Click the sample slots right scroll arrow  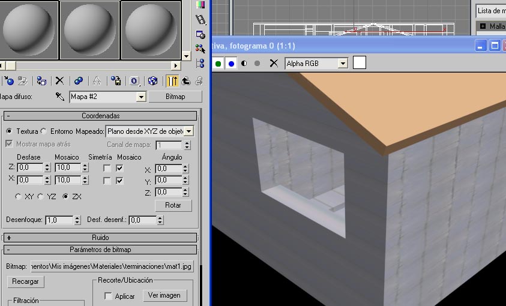tap(176, 66)
